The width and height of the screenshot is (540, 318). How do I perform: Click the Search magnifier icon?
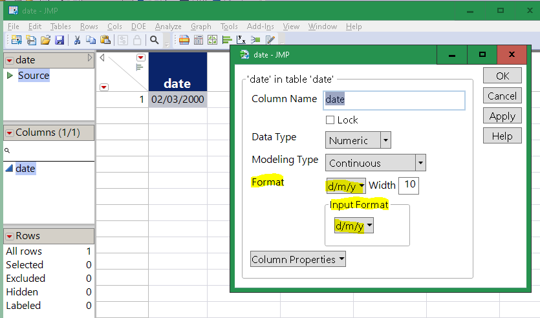(155, 40)
